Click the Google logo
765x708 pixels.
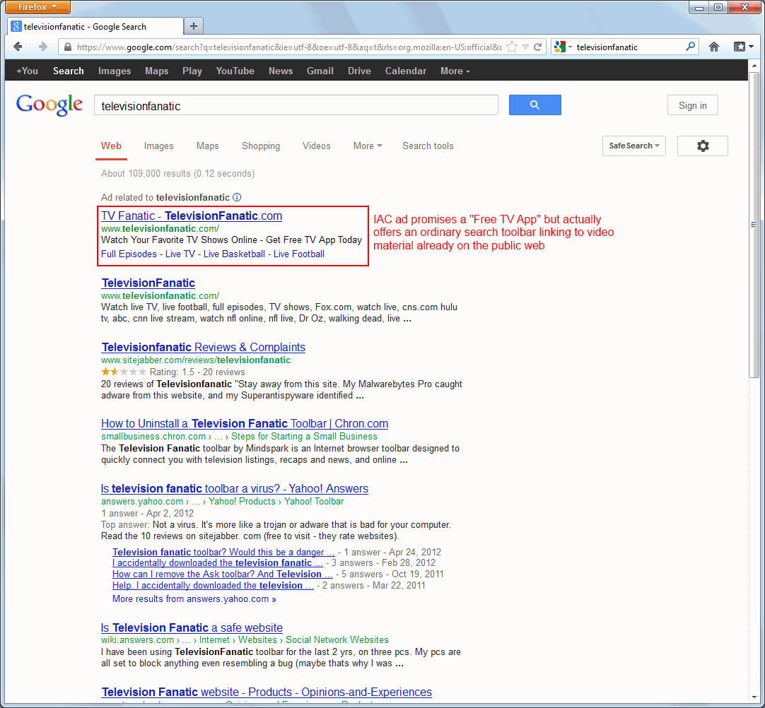[x=49, y=105]
